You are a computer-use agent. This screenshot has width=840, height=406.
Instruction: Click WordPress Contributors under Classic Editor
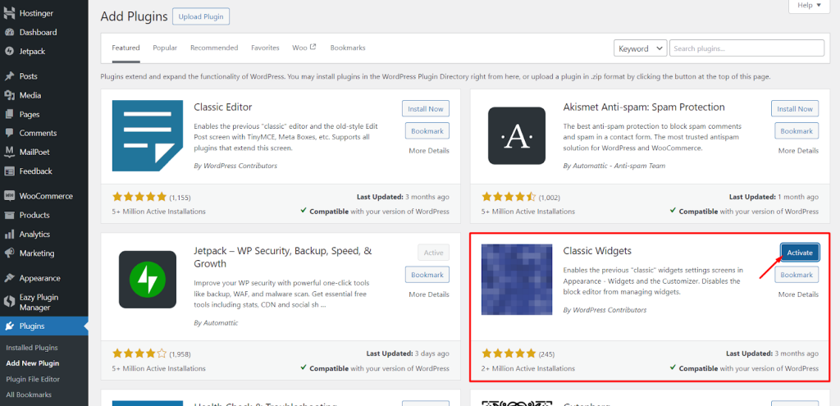[x=240, y=166]
